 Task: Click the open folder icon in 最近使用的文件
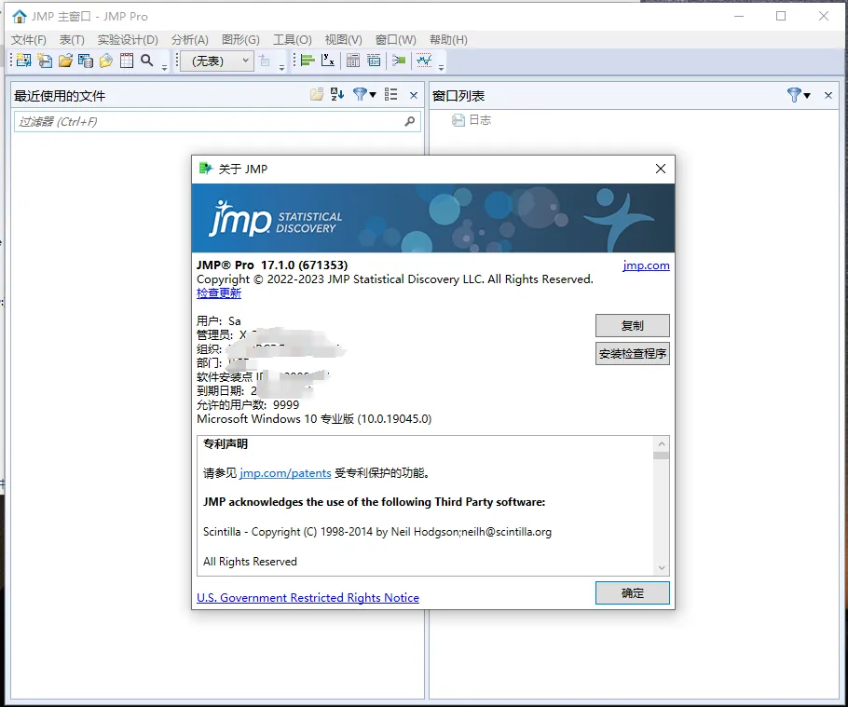click(317, 95)
